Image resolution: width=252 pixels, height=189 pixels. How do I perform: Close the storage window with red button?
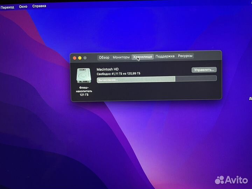75,58
